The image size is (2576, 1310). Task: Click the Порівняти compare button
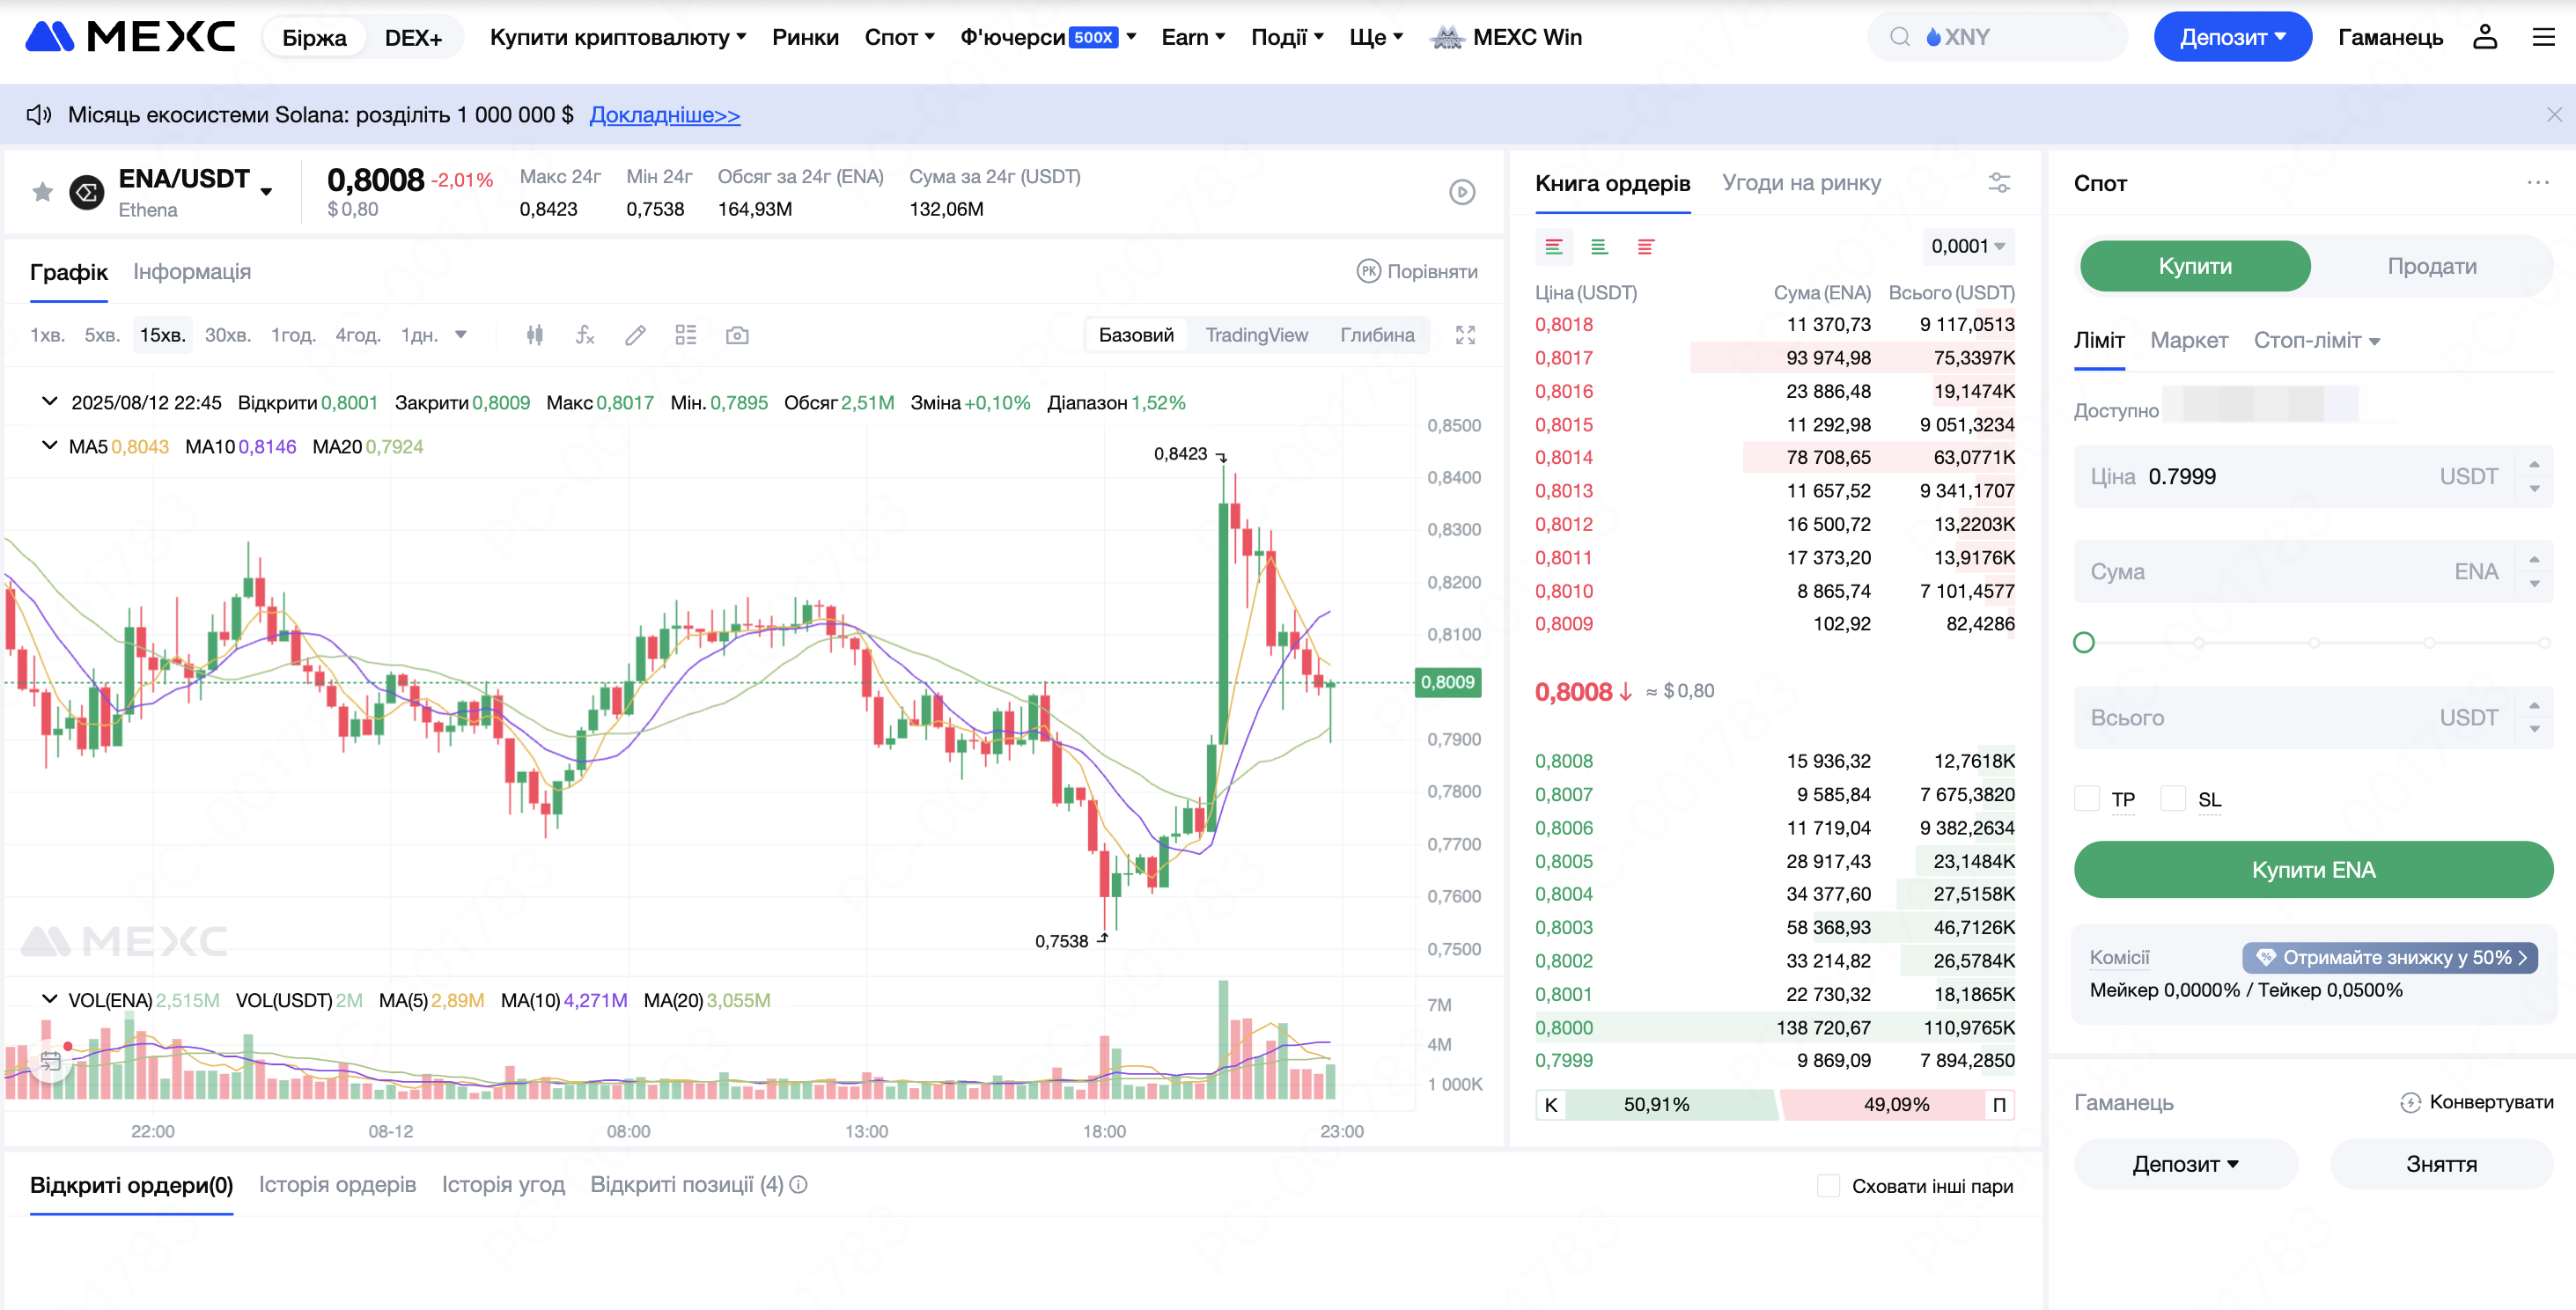click(x=1416, y=272)
